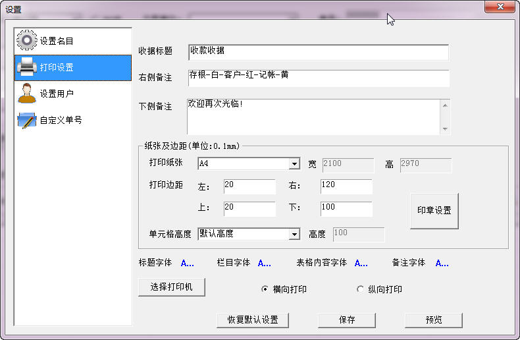Click the 右侧备注 input field
Viewport: 520px width, 340px height.
pyautogui.click(x=319, y=78)
